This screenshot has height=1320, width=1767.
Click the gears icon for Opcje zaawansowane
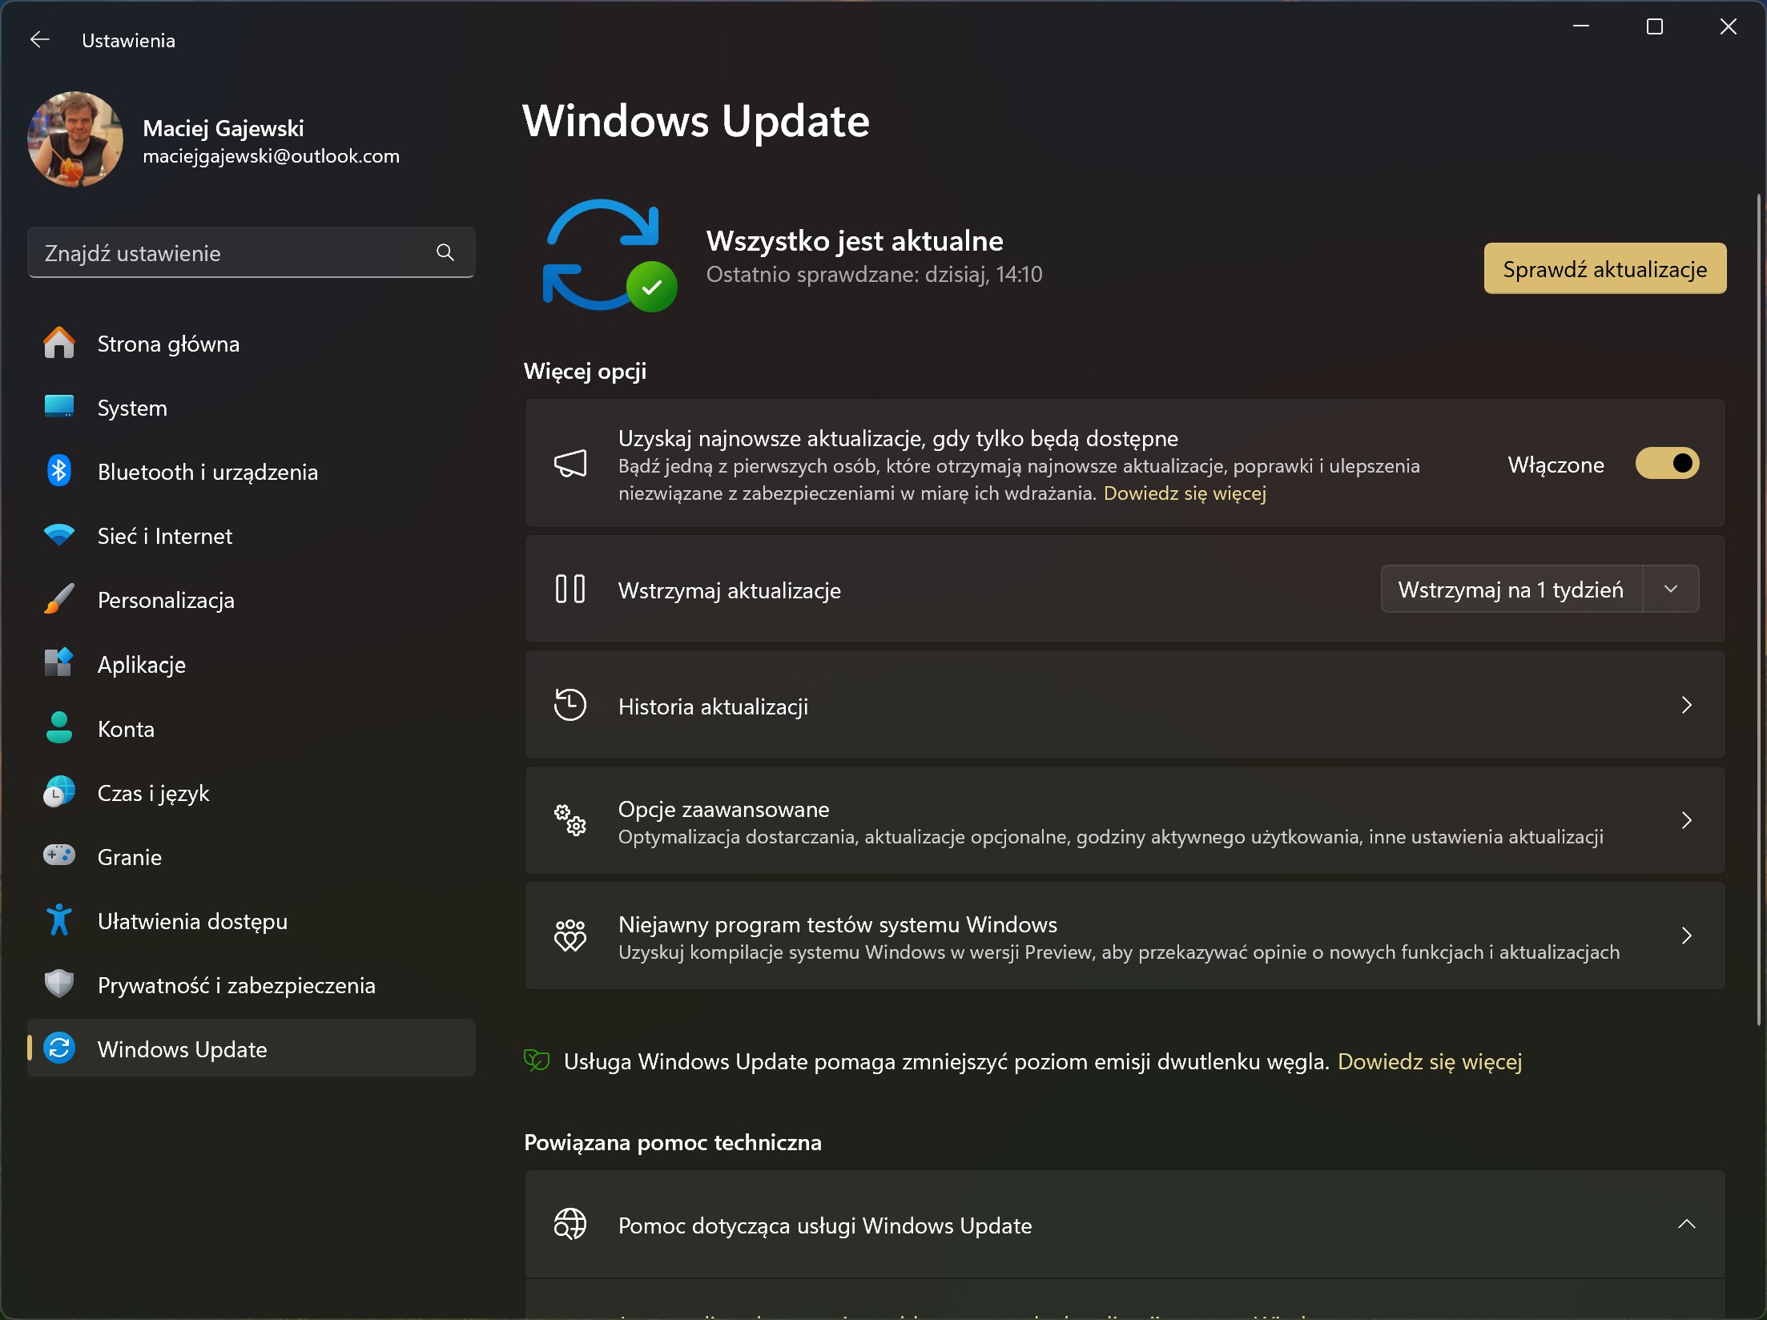(x=570, y=820)
